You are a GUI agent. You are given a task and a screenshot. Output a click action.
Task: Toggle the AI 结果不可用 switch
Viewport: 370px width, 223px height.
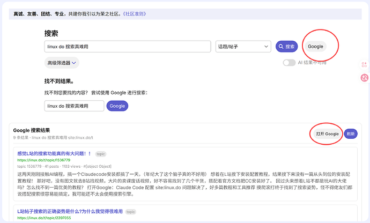coord(290,63)
